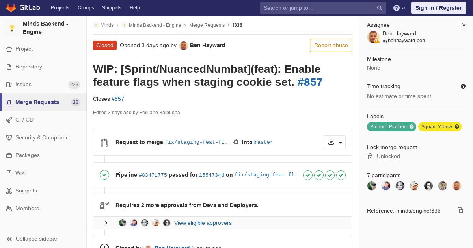Click the Time tracking help icon
This screenshot has height=248, width=473.
(x=463, y=86)
